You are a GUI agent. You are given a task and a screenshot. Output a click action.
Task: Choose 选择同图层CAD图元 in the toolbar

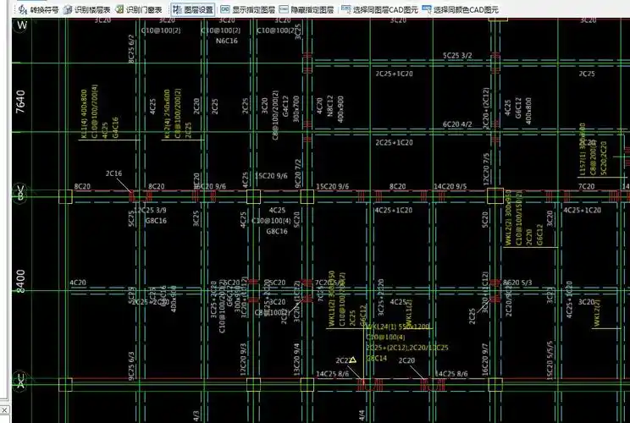click(x=380, y=9)
